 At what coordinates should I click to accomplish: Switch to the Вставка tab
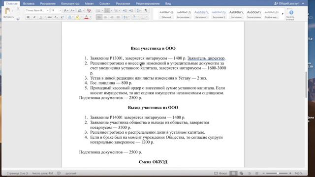(x=29, y=3)
